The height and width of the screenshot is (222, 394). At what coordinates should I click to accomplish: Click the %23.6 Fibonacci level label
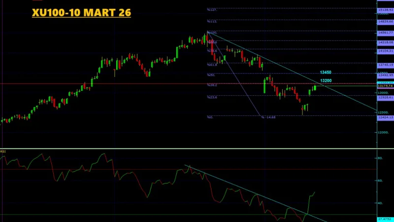(212, 97)
